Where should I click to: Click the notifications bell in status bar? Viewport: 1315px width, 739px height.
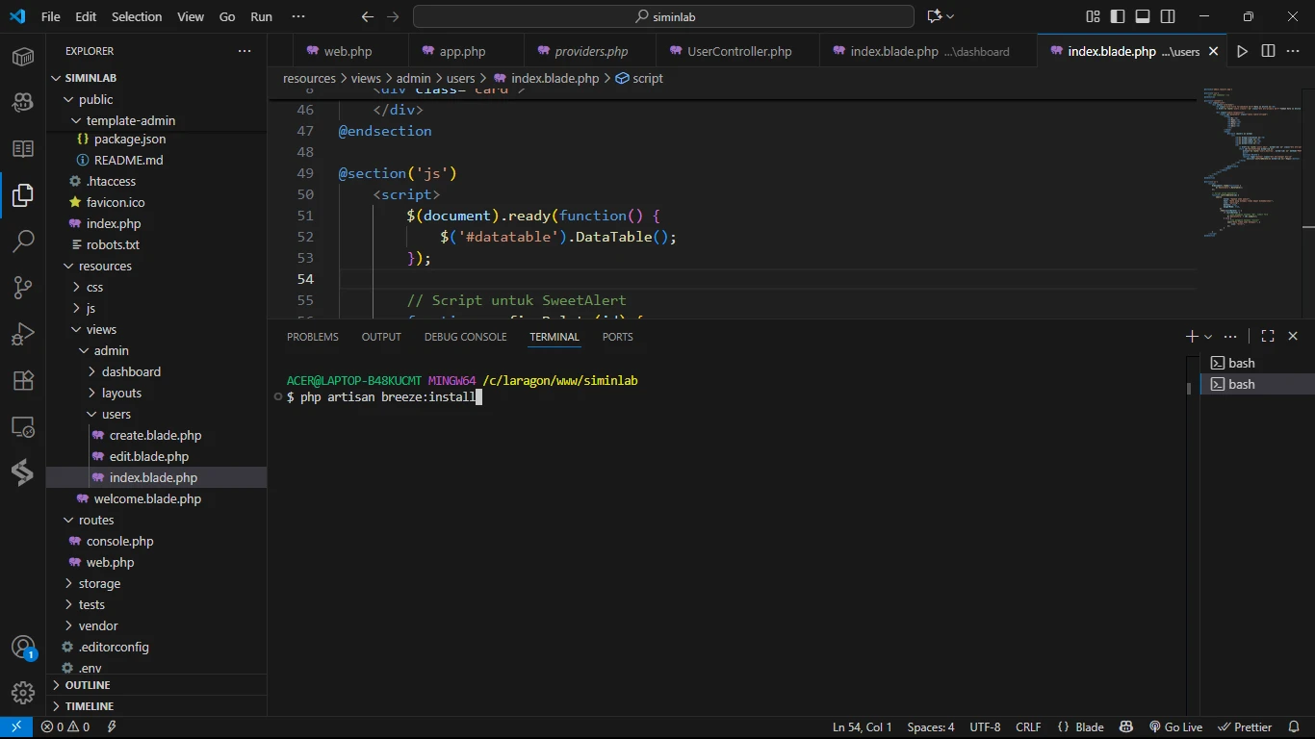(x=1293, y=727)
